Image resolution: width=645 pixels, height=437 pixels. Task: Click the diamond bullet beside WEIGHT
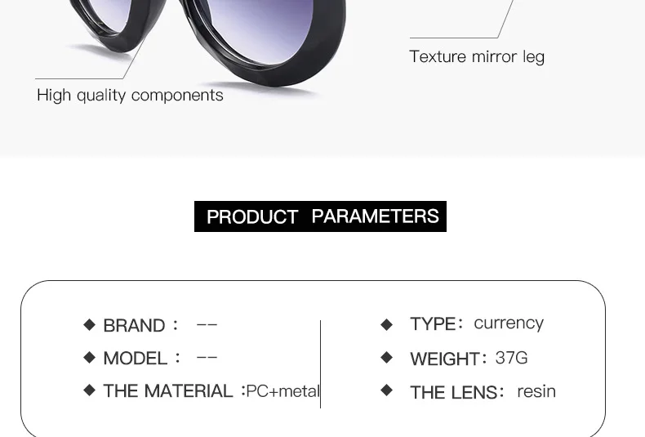[x=387, y=357]
